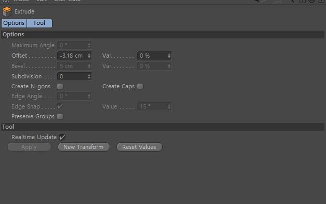Click the Maximum Angle label
The image size is (326, 204).
click(x=33, y=46)
